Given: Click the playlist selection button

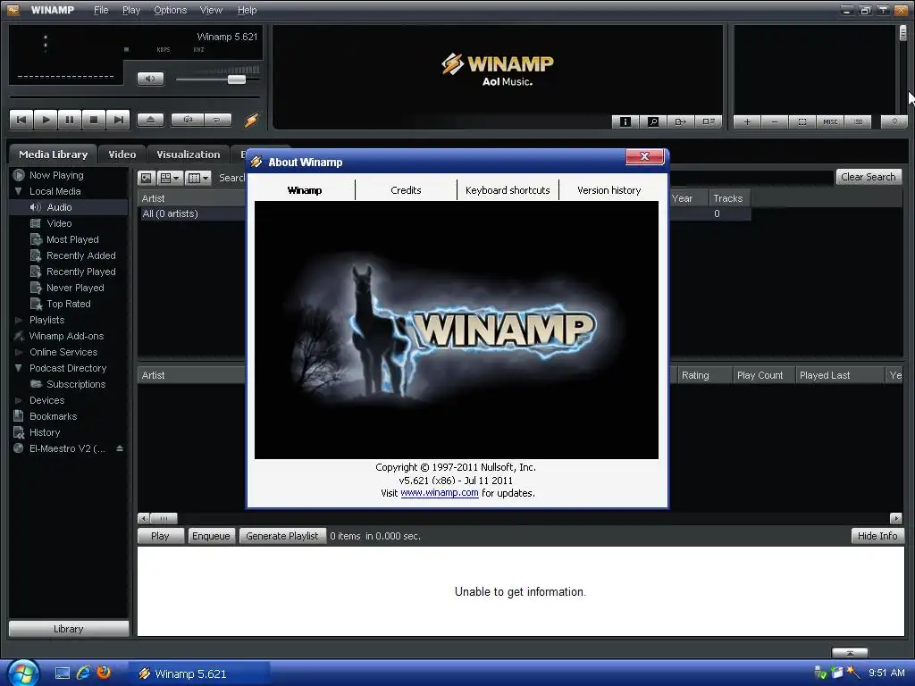Looking at the screenshot, I should coord(802,121).
